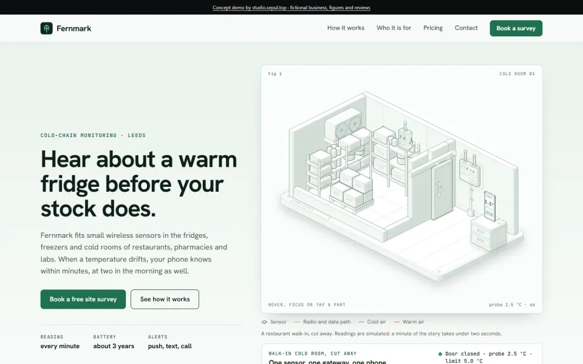Click the Sensor legend icon

pos(264,322)
